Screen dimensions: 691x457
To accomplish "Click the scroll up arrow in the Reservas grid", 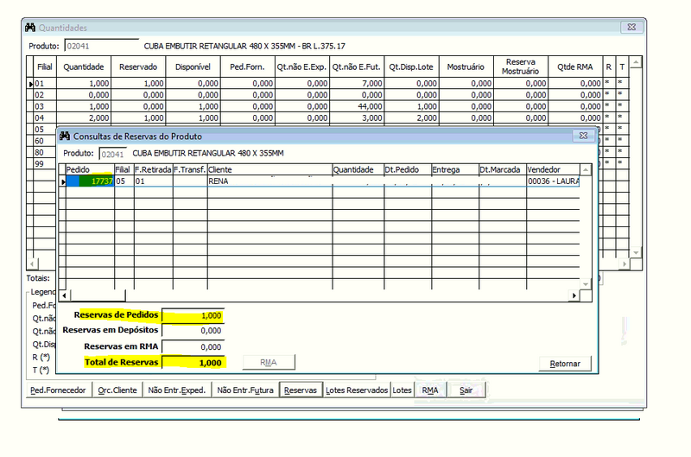I will click(586, 169).
